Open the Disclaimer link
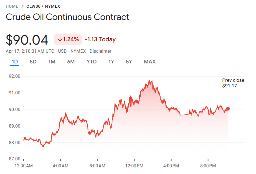 [101, 51]
